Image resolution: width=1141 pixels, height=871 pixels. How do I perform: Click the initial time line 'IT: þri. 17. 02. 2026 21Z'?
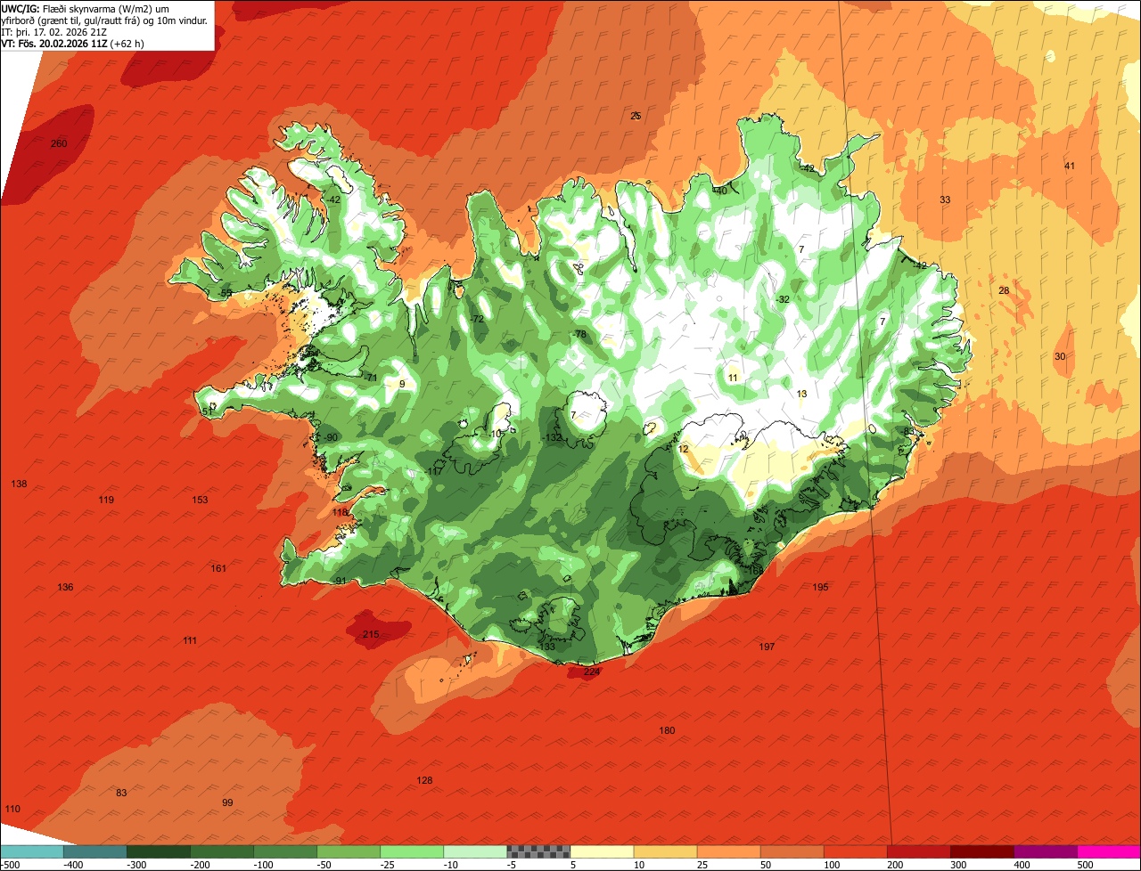(54, 32)
